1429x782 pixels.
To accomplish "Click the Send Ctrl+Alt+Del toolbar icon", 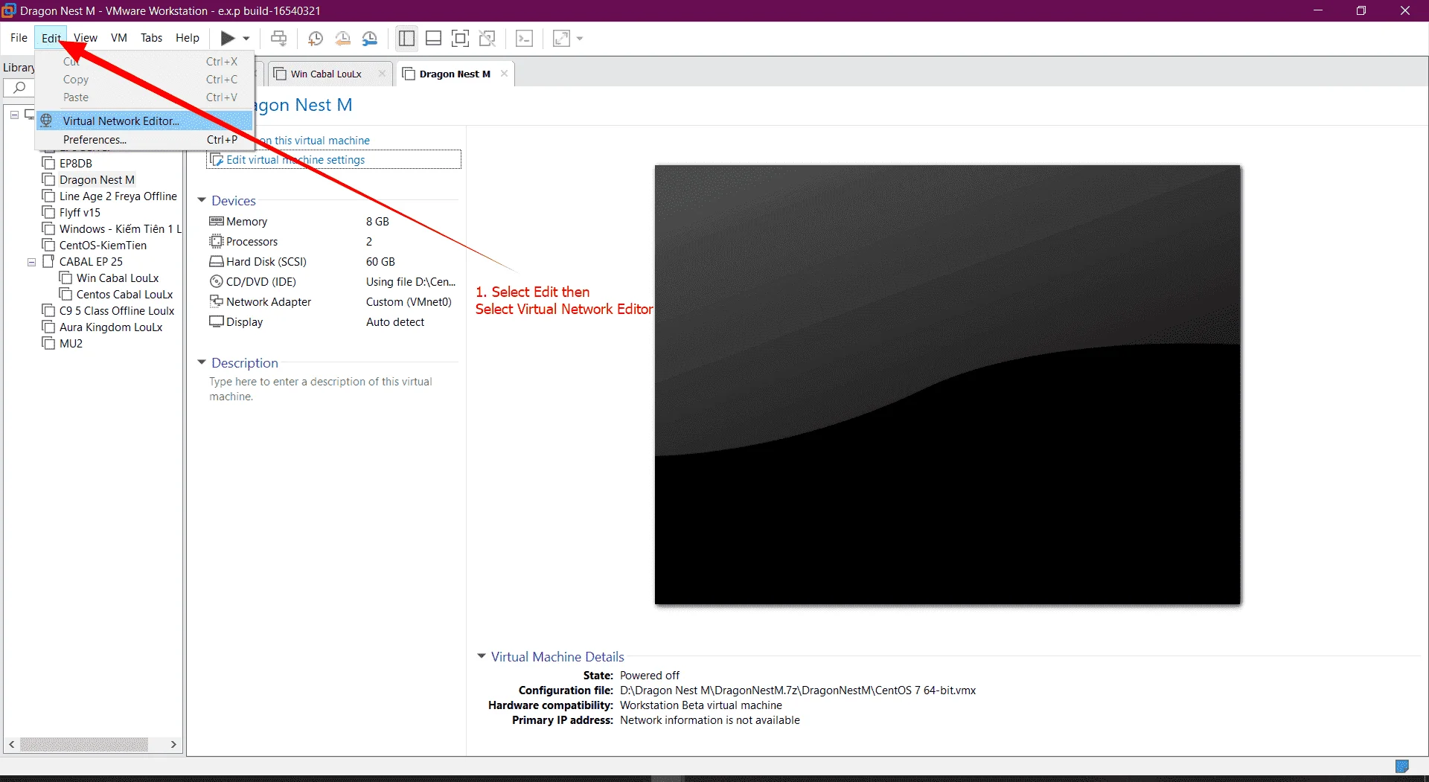I will point(279,38).
